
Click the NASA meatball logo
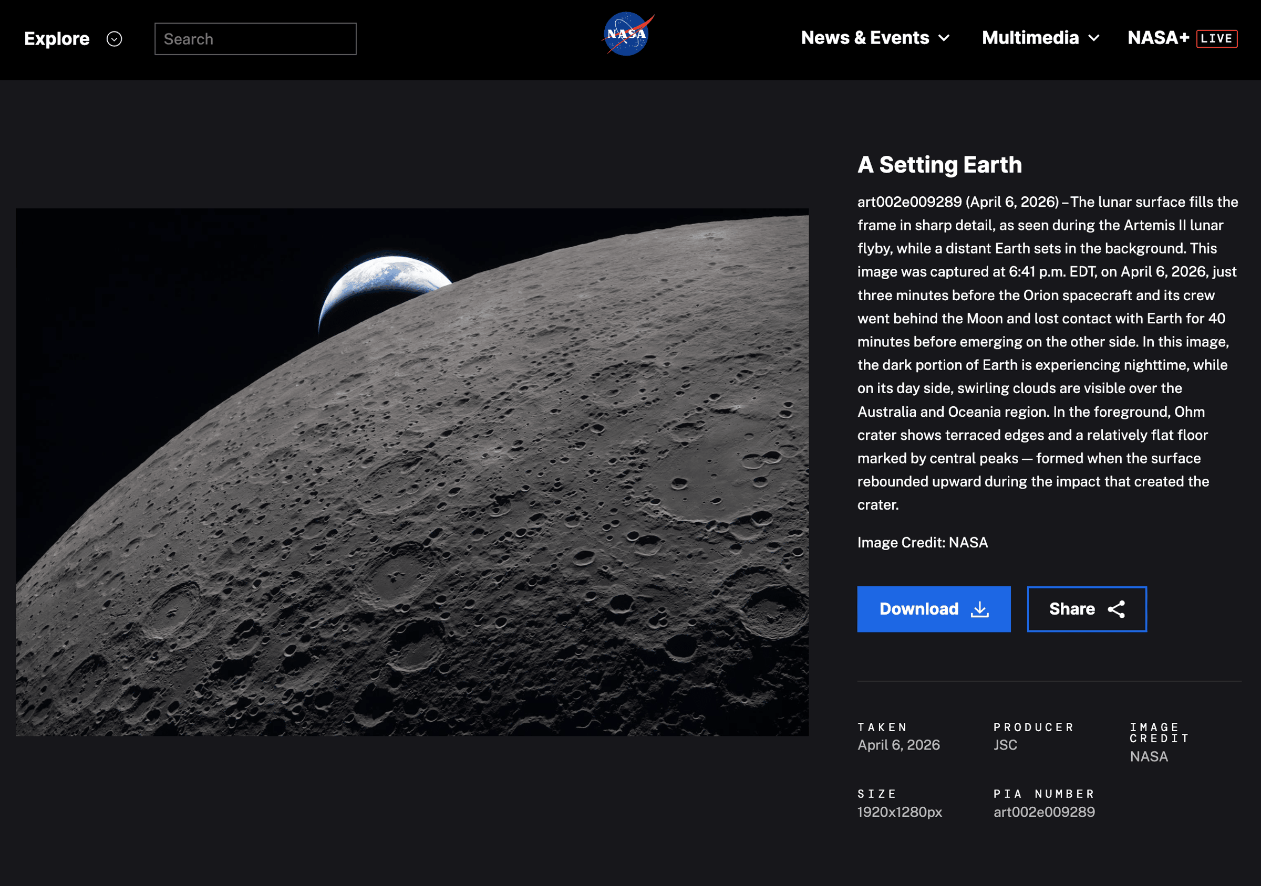point(627,35)
